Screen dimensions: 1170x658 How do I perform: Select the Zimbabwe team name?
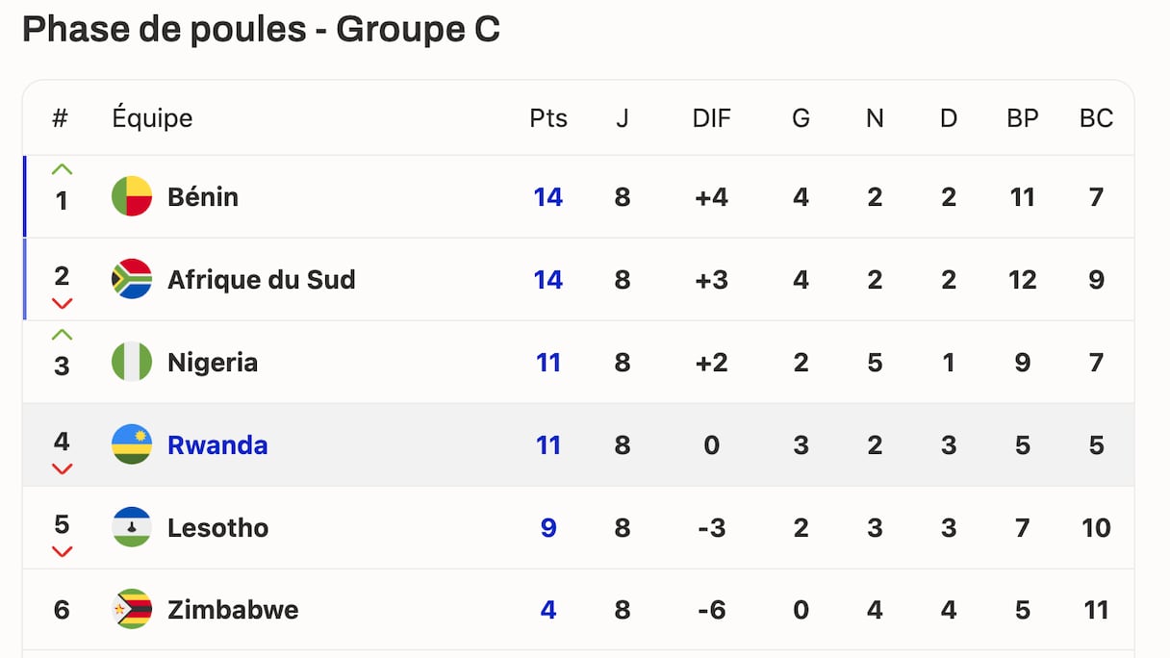click(233, 609)
